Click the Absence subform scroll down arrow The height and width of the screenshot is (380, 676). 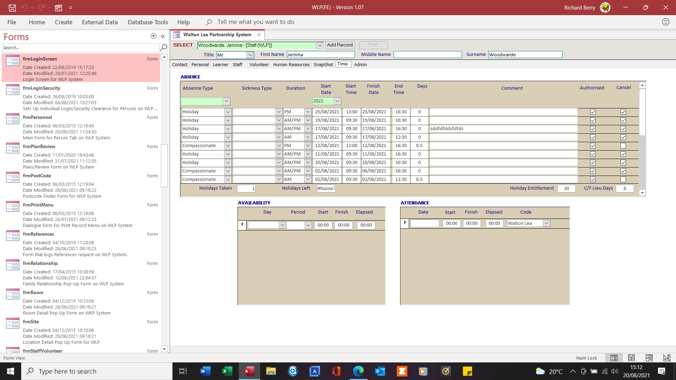(642, 193)
